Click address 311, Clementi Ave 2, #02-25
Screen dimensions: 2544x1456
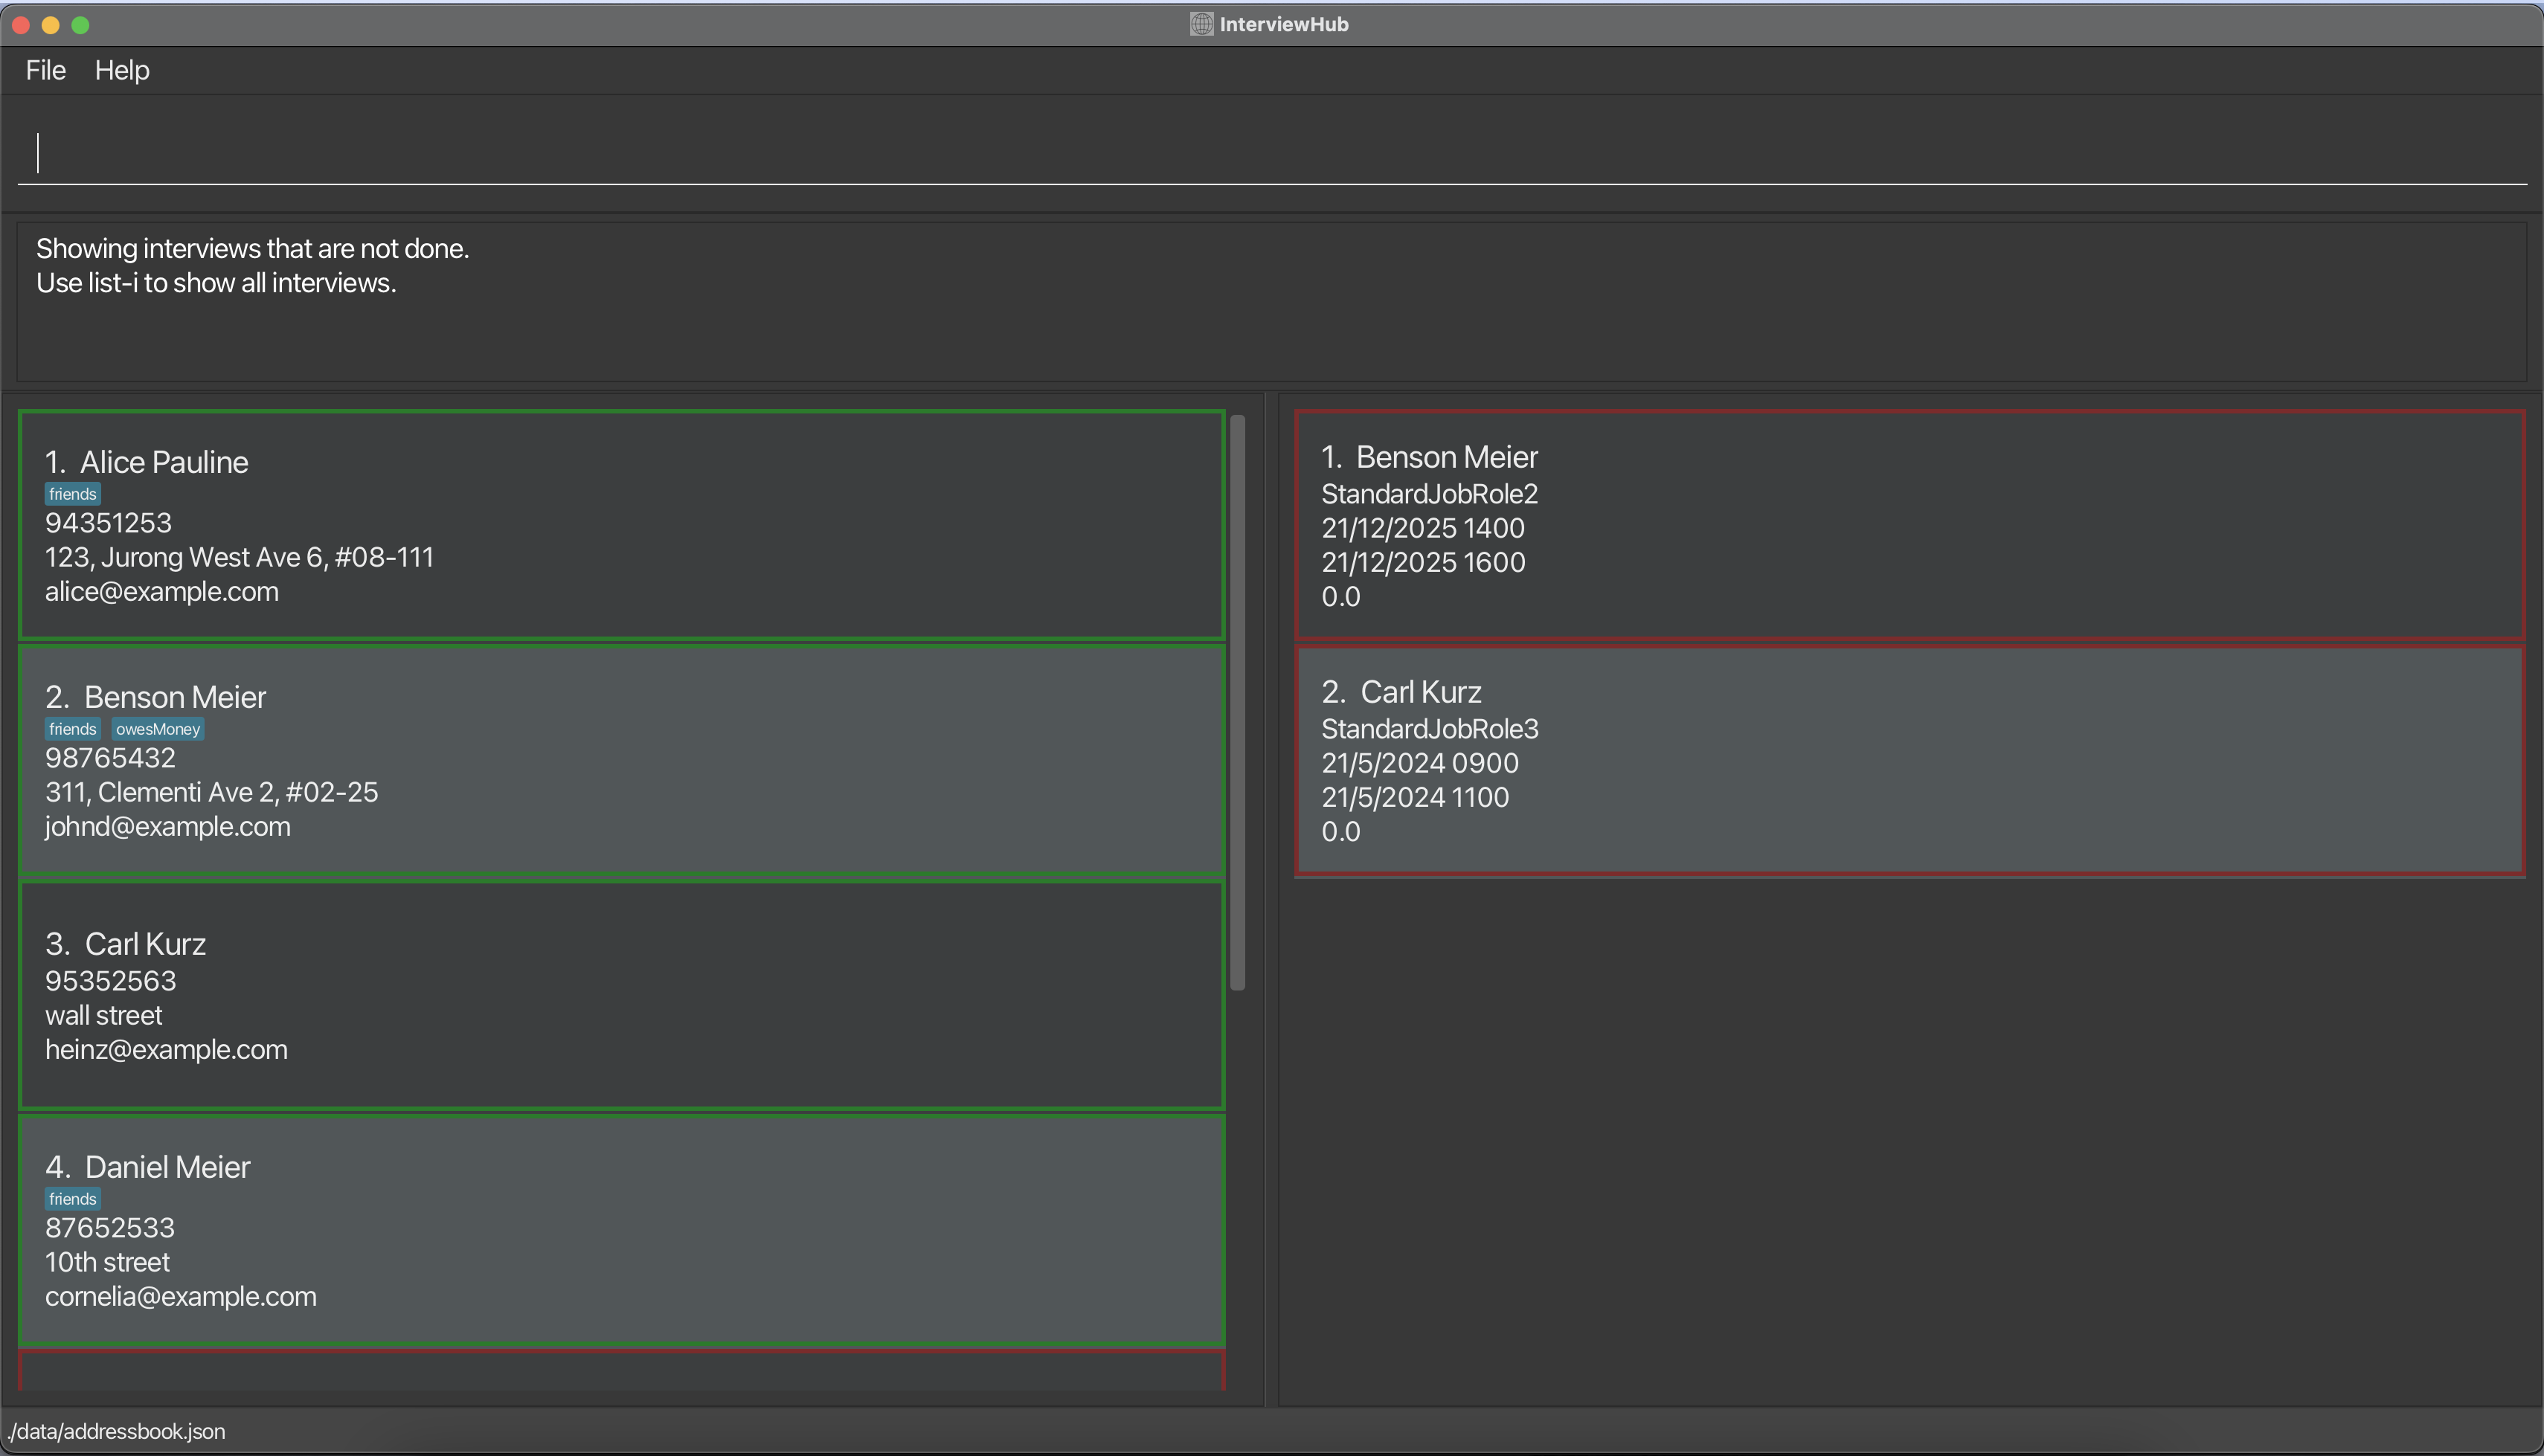pyautogui.click(x=212, y=792)
